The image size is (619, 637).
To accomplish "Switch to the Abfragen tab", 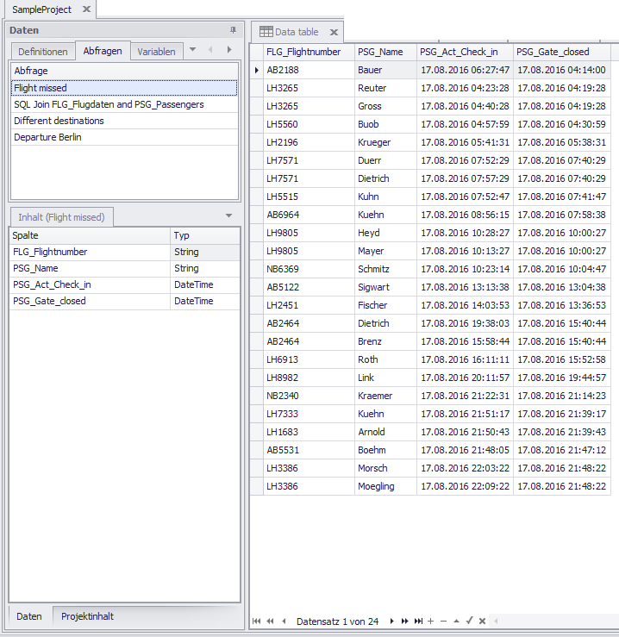I will pyautogui.click(x=103, y=51).
